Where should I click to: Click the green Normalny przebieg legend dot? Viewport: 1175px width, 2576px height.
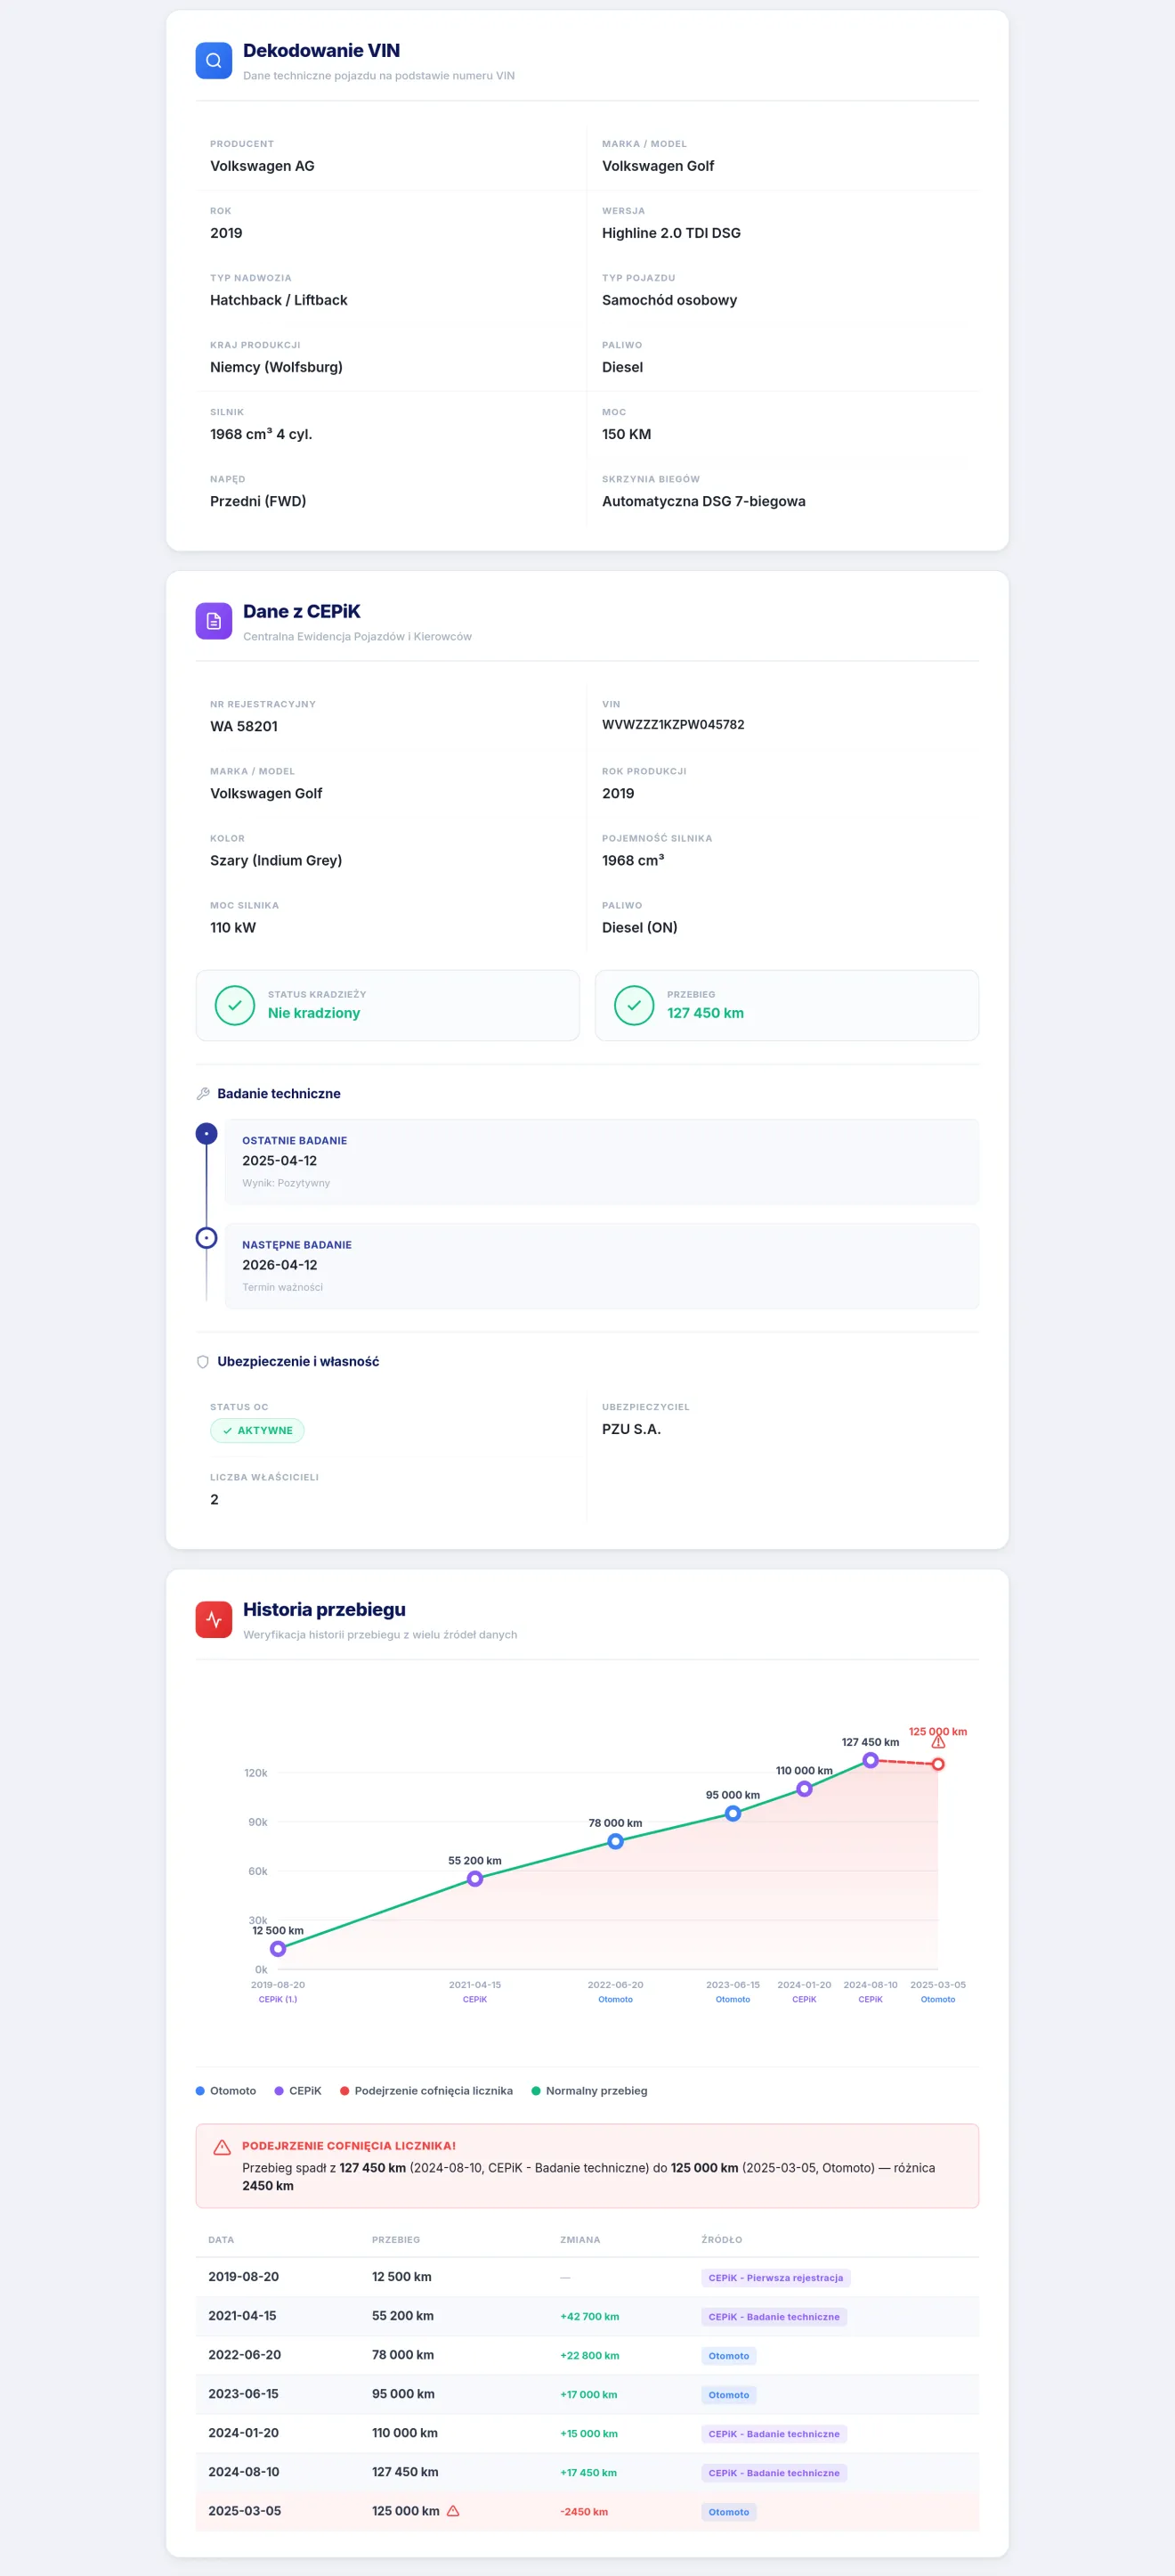536,2090
